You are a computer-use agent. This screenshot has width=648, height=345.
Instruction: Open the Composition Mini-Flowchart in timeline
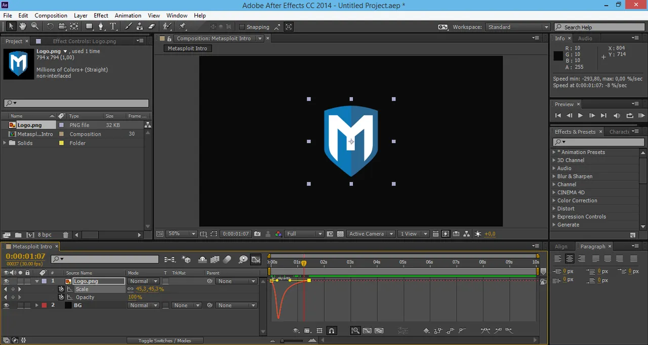tap(170, 260)
